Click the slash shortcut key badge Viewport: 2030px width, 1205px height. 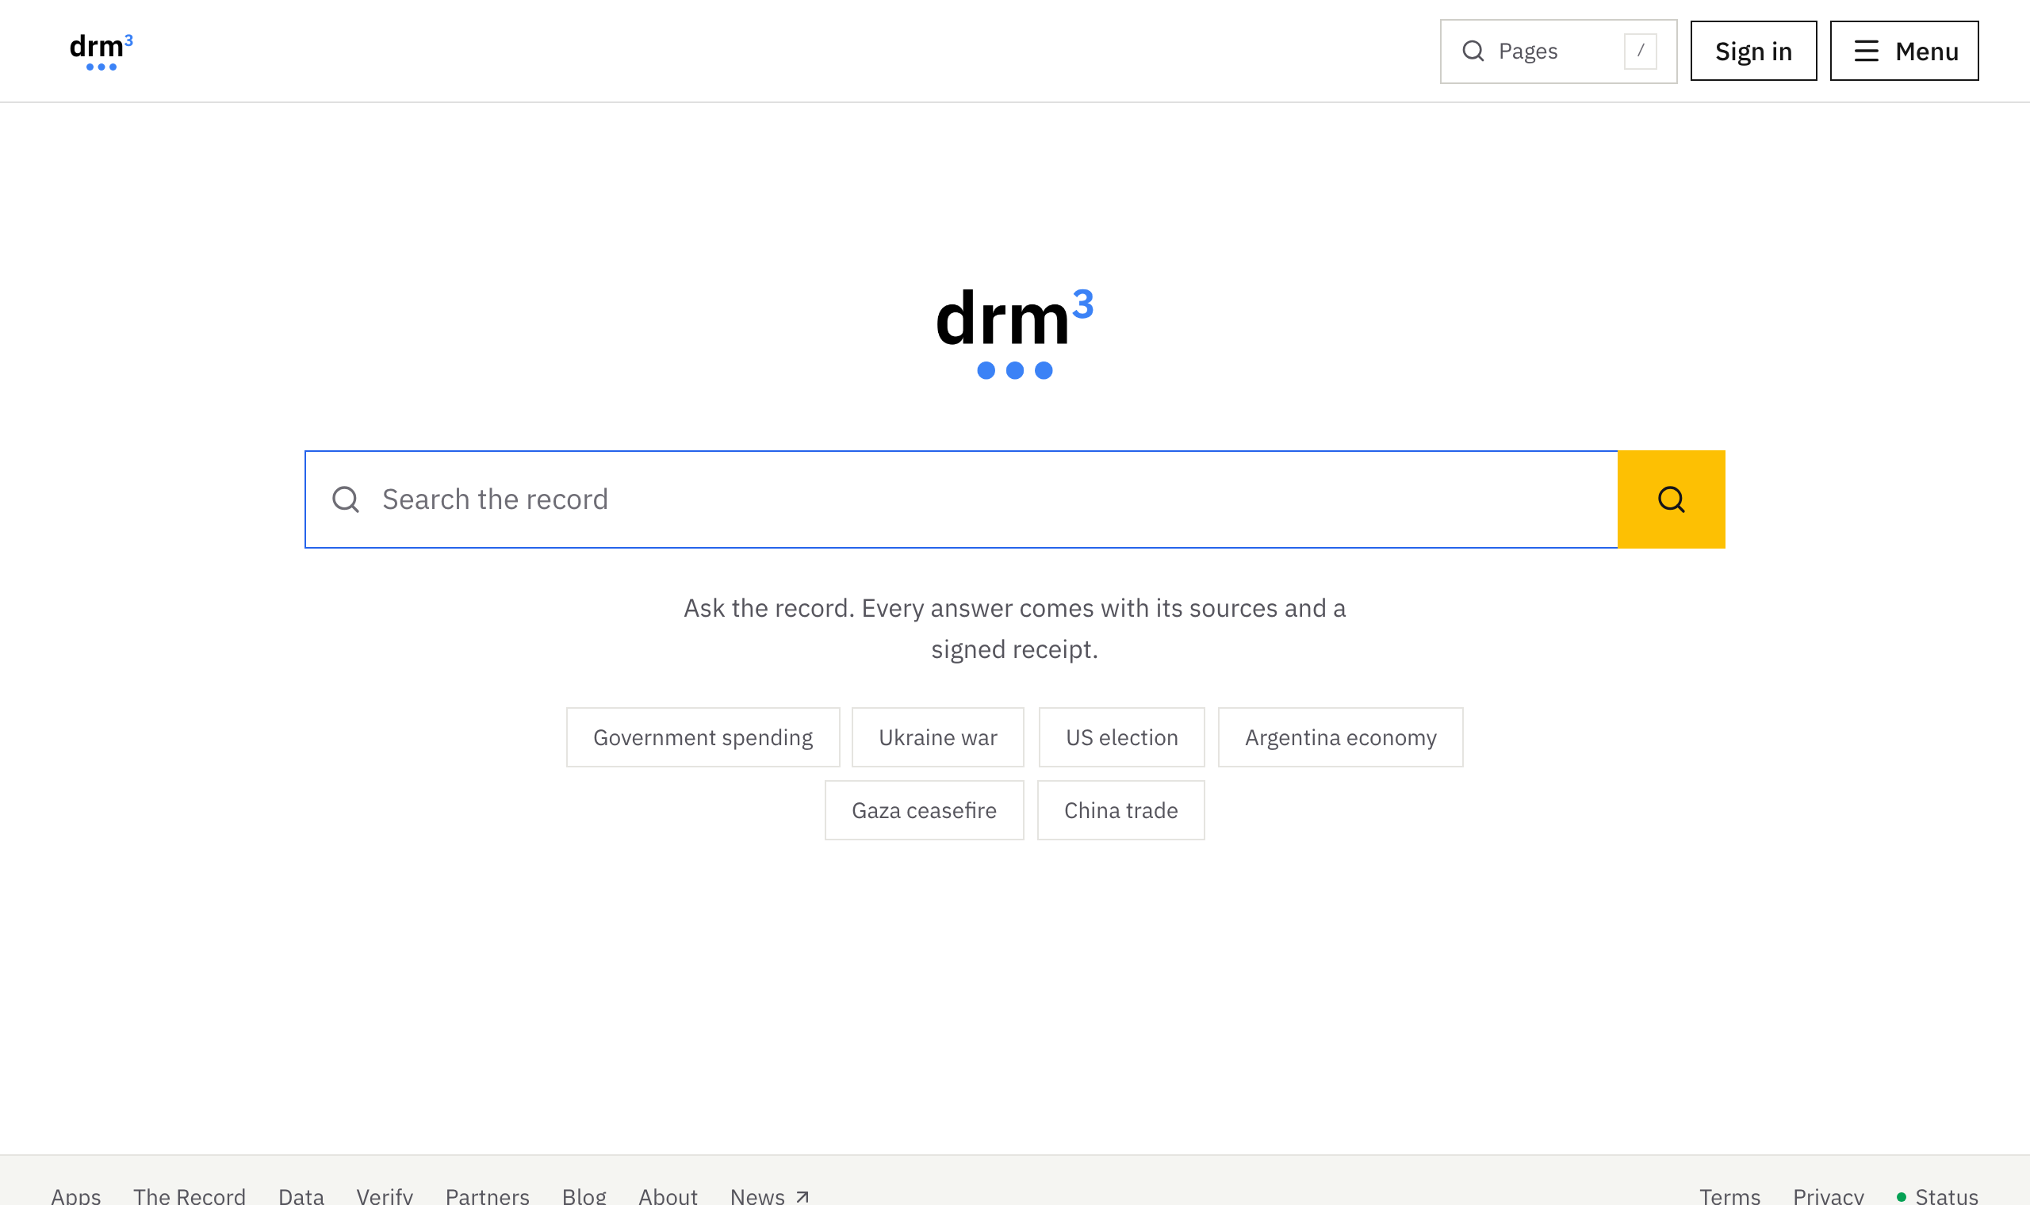1640,52
